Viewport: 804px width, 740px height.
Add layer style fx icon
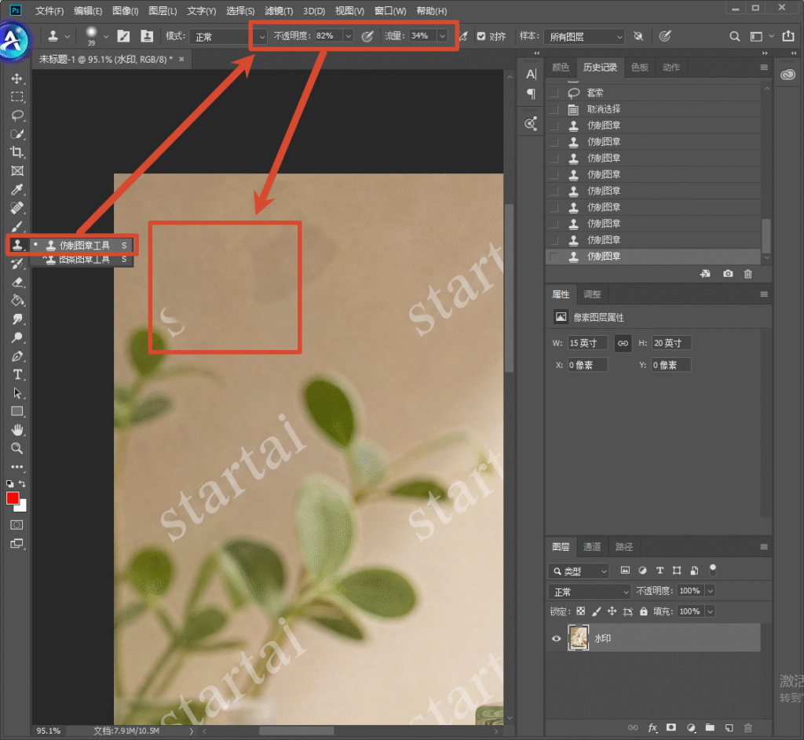652,727
